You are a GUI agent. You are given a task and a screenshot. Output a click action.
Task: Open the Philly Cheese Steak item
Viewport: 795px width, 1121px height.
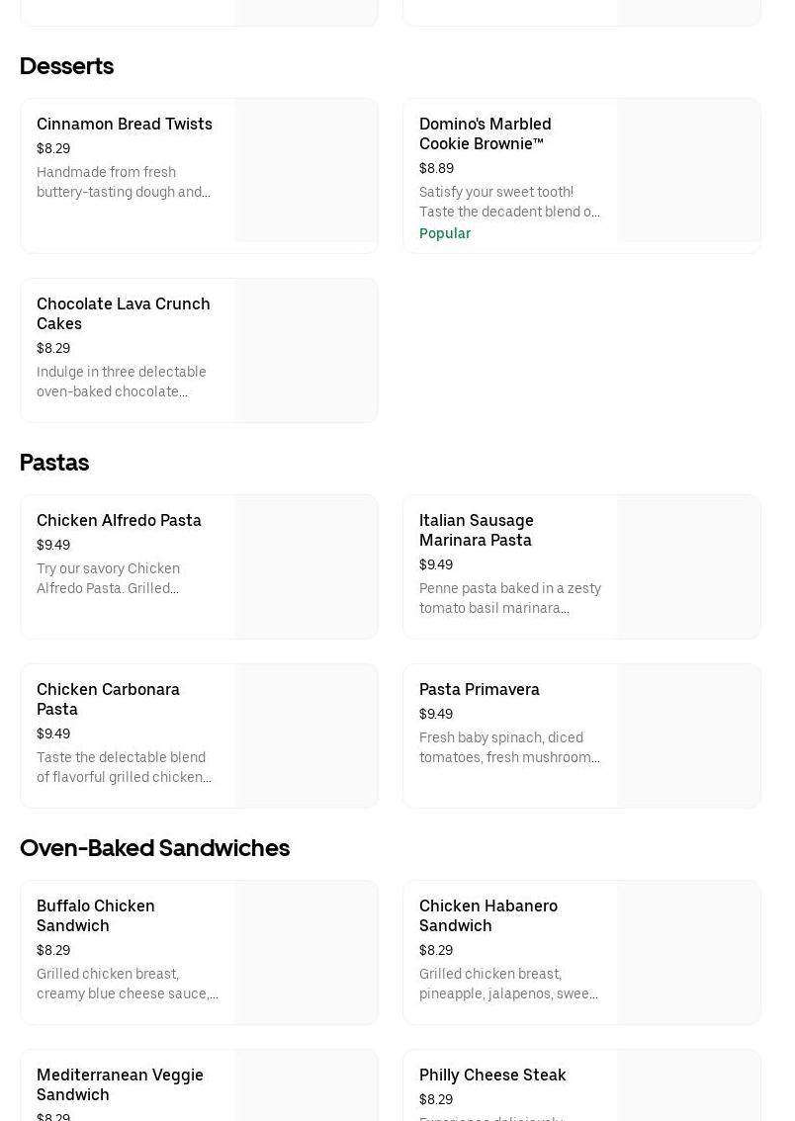[x=492, y=1076]
